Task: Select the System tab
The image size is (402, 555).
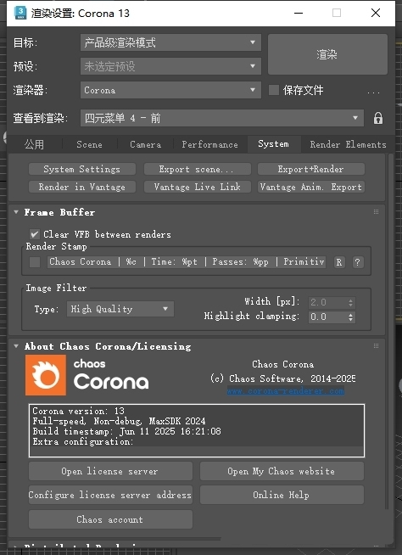Action: tap(274, 143)
